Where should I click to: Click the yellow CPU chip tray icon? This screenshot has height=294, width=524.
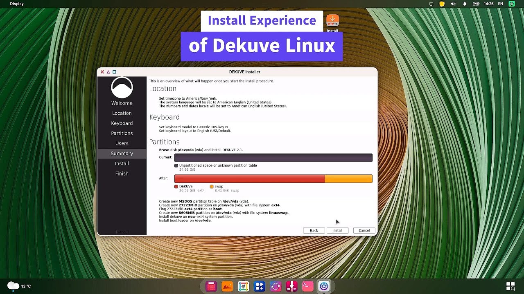click(x=442, y=4)
